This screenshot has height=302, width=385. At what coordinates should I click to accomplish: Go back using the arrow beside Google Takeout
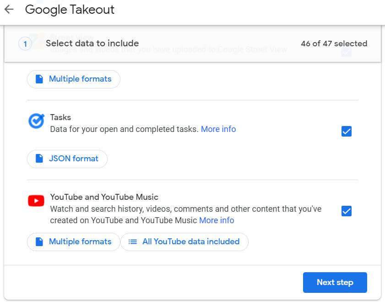click(9, 10)
